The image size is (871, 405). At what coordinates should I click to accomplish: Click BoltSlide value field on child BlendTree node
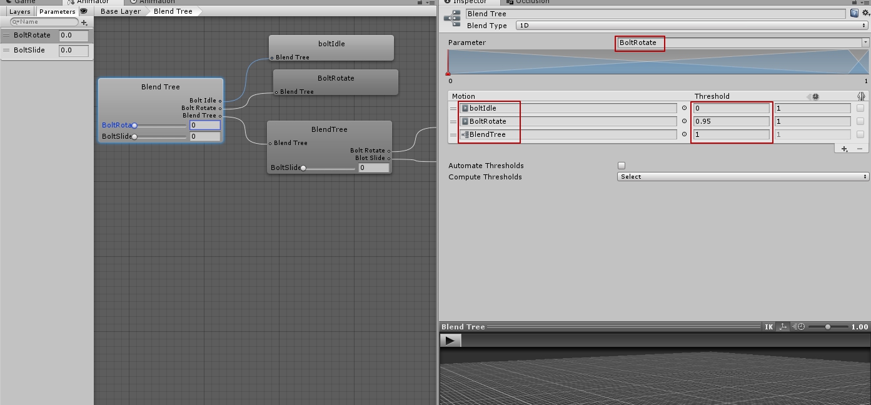click(x=374, y=167)
